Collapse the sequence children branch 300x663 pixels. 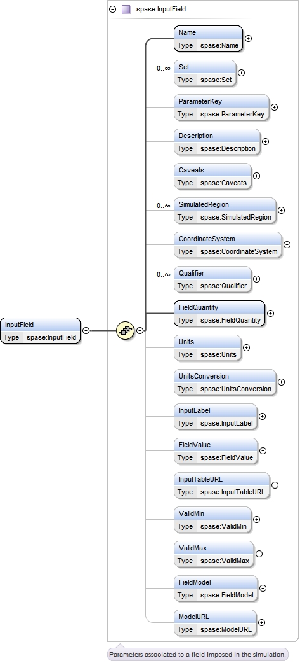140,330
